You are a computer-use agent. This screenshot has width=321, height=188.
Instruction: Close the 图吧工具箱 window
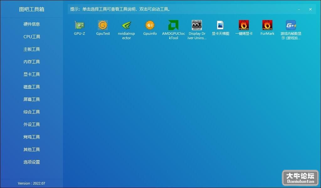coord(310,9)
